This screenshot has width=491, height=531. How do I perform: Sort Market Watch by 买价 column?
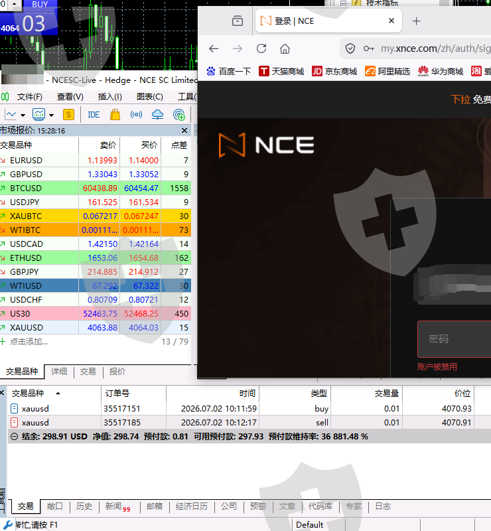[x=140, y=145]
